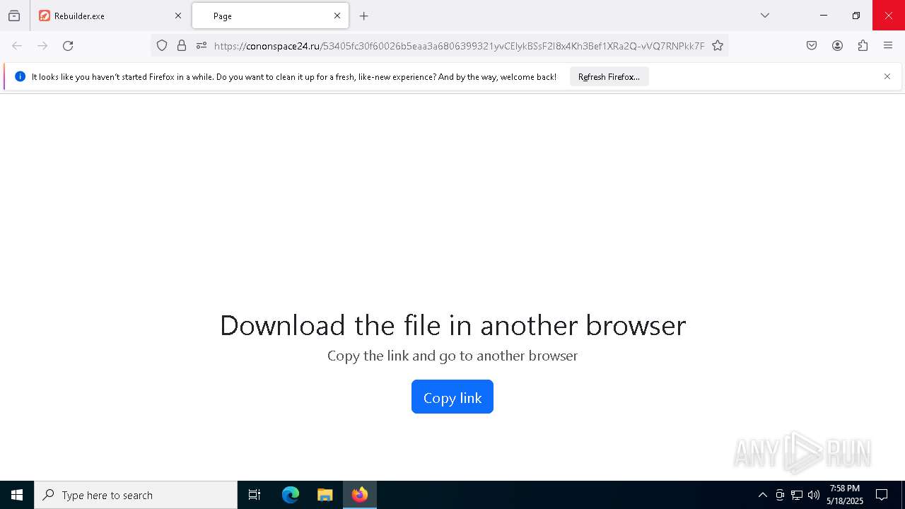Viewport: 905px width, 509px height.
Task: Close the Page tab
Action: coord(337,16)
